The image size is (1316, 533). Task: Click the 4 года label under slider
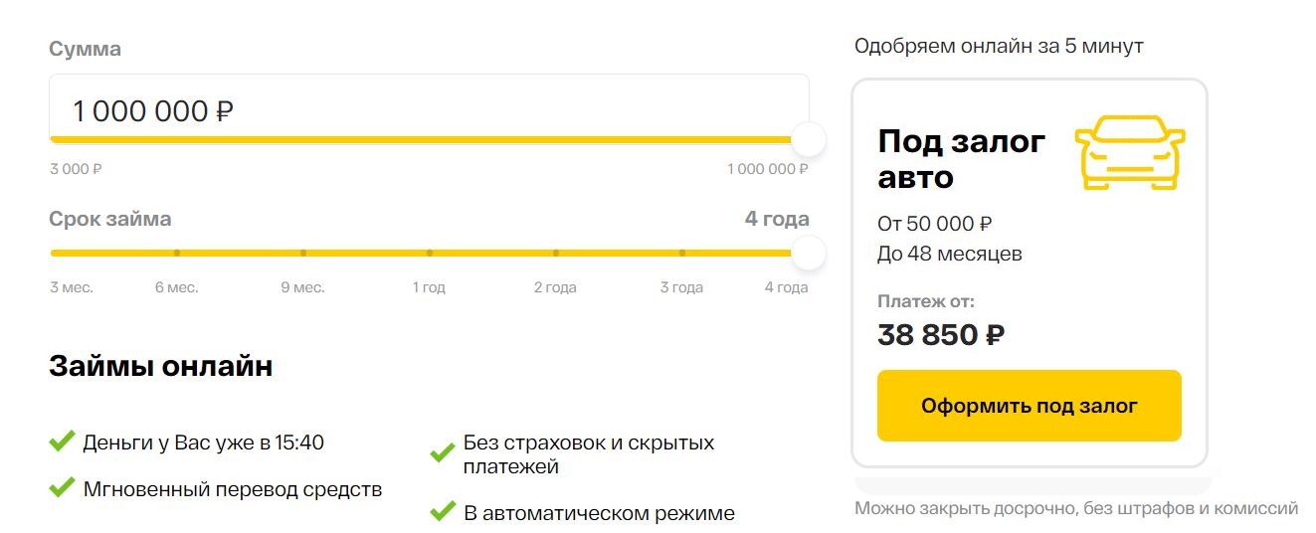click(x=786, y=287)
